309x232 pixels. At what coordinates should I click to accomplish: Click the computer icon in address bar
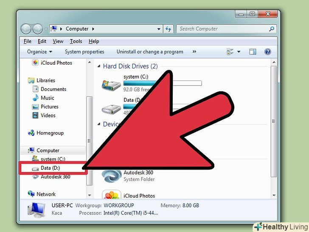(x=53, y=28)
